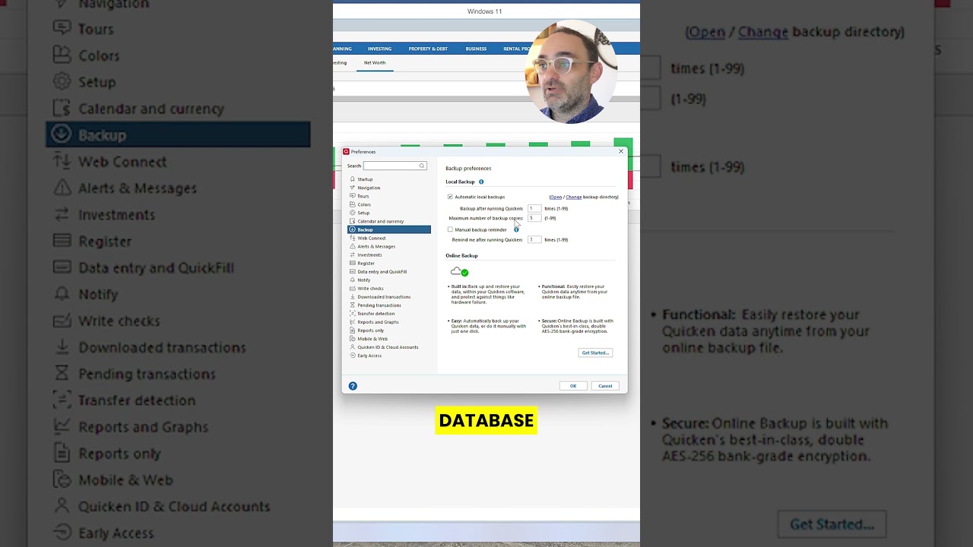Click the Backup after running Quicken field
This screenshot has height=547, width=973.
[x=534, y=208]
